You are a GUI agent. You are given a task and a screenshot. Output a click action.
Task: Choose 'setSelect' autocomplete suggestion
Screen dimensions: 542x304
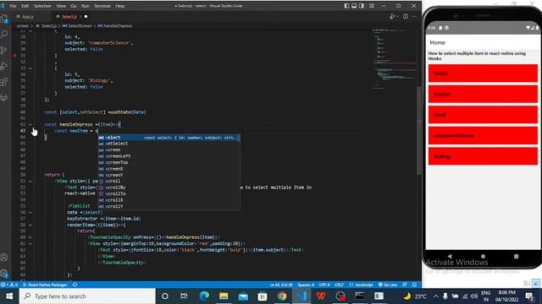pyautogui.click(x=169, y=144)
